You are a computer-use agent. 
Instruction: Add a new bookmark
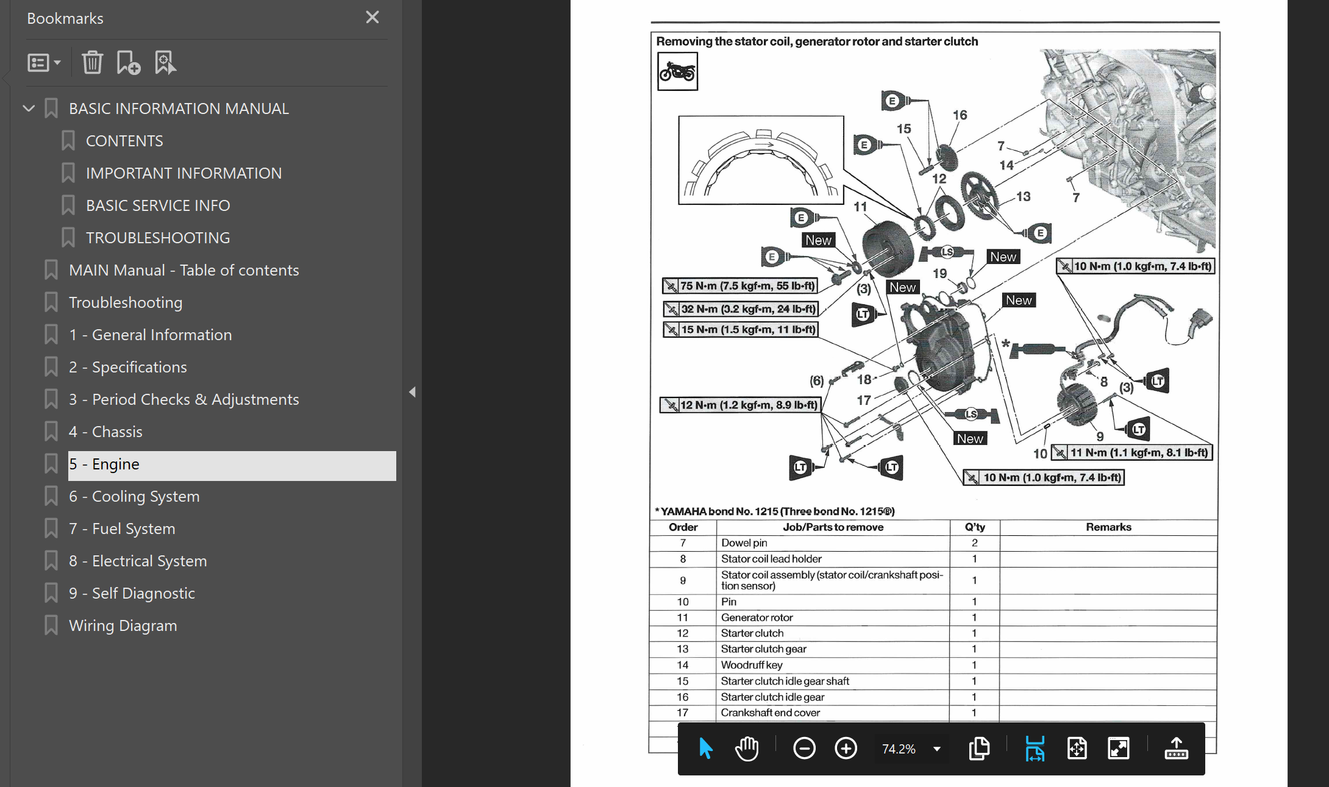click(129, 63)
